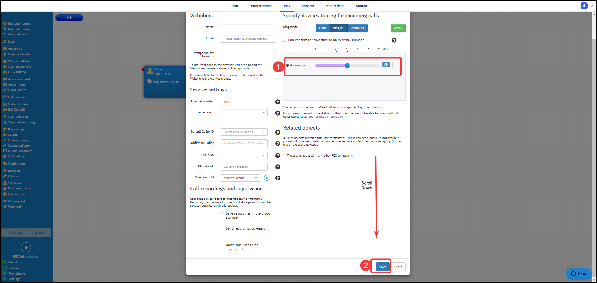Play the Music on hold preview
Image resolution: width=597 pixels, height=283 pixels.
click(x=267, y=178)
